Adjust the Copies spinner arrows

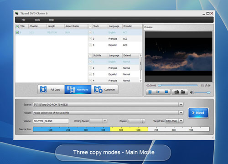point(142,121)
